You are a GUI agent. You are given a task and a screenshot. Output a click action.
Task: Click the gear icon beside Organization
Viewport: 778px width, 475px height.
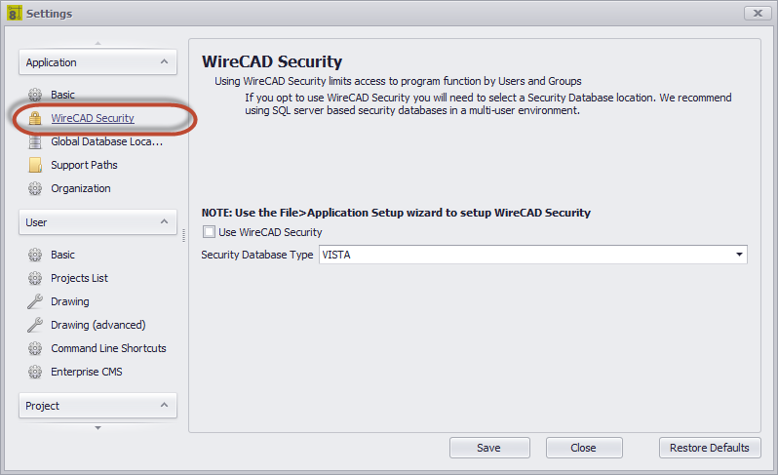(x=35, y=188)
